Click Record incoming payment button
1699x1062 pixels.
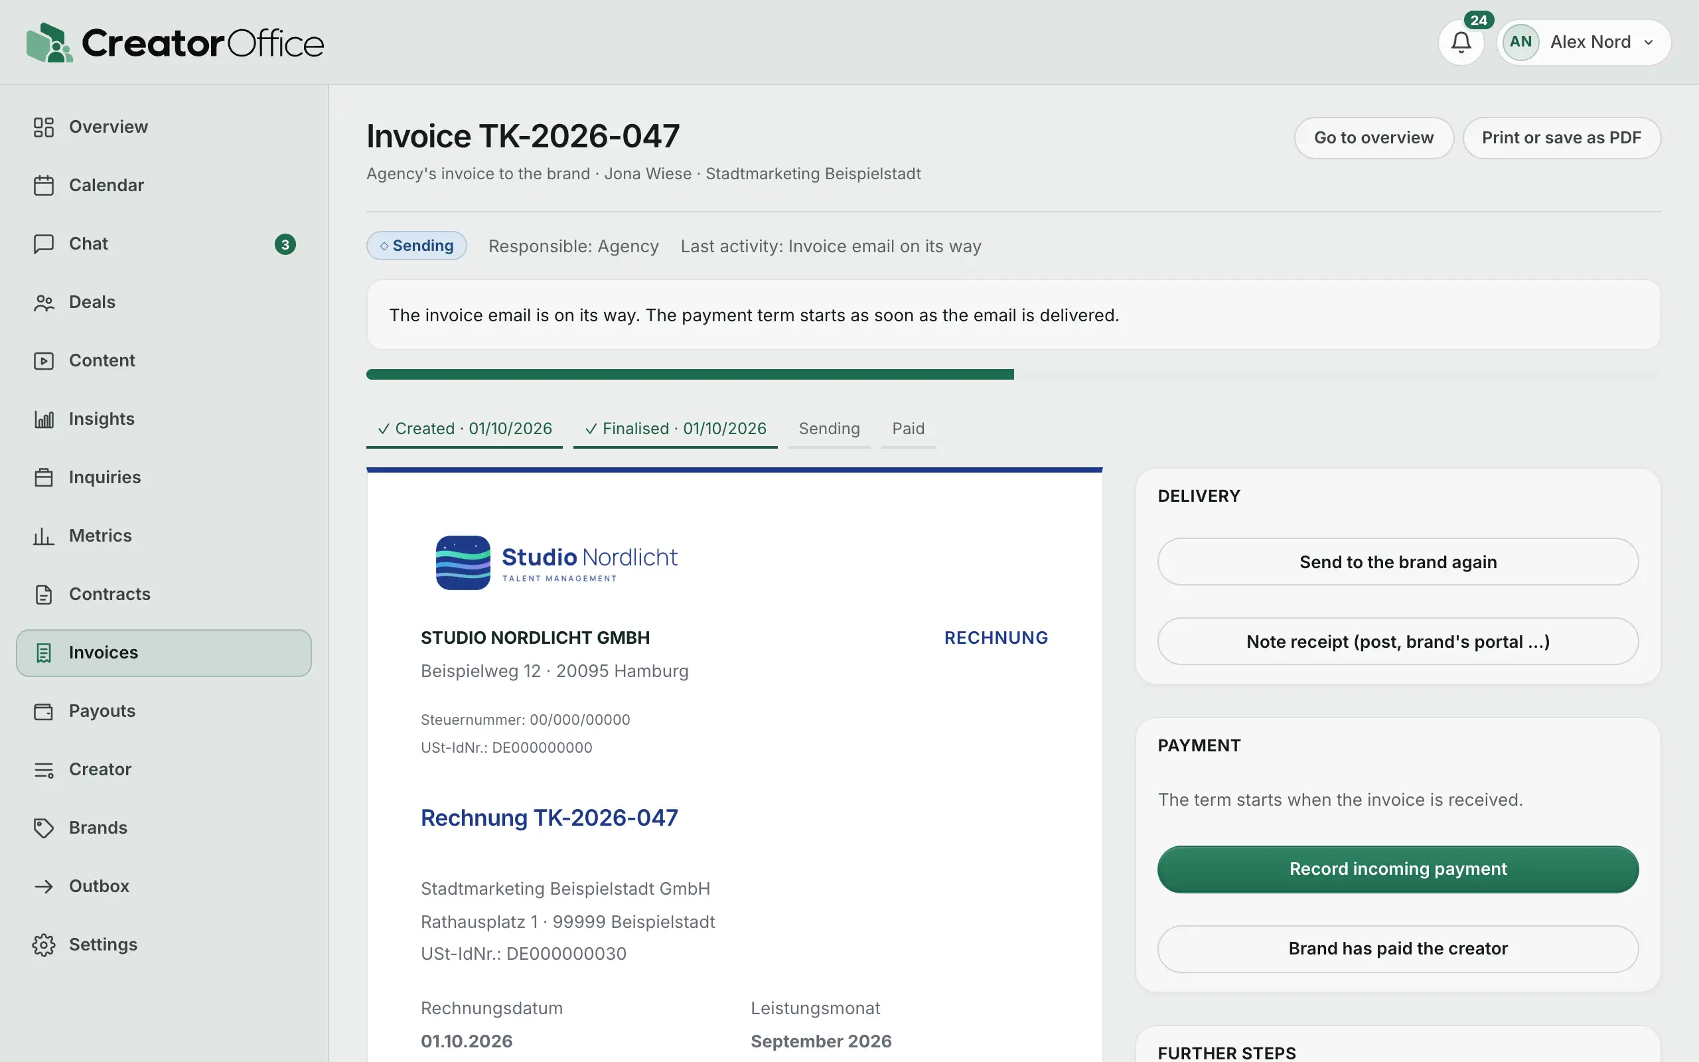click(1398, 869)
